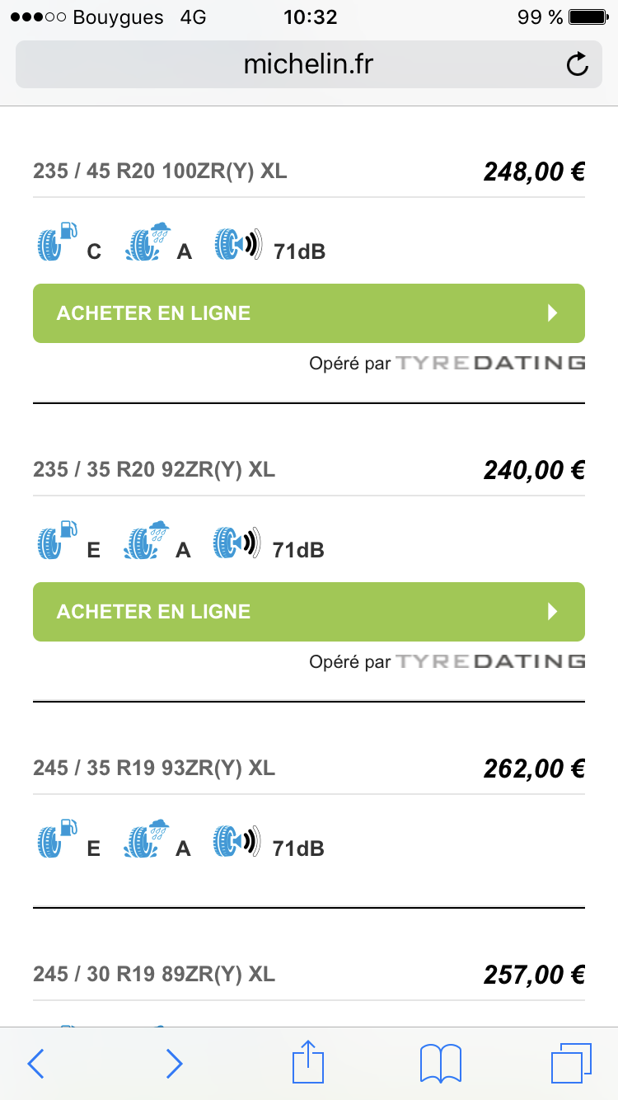Select the 245 / 35 R19 93ZR(Y) XL size
Screen dimensions: 618x1100
154,769
